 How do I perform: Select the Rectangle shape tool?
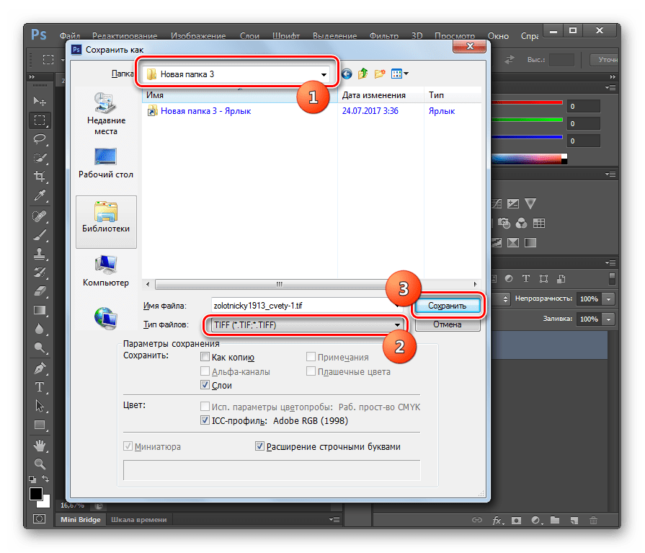coord(40,425)
